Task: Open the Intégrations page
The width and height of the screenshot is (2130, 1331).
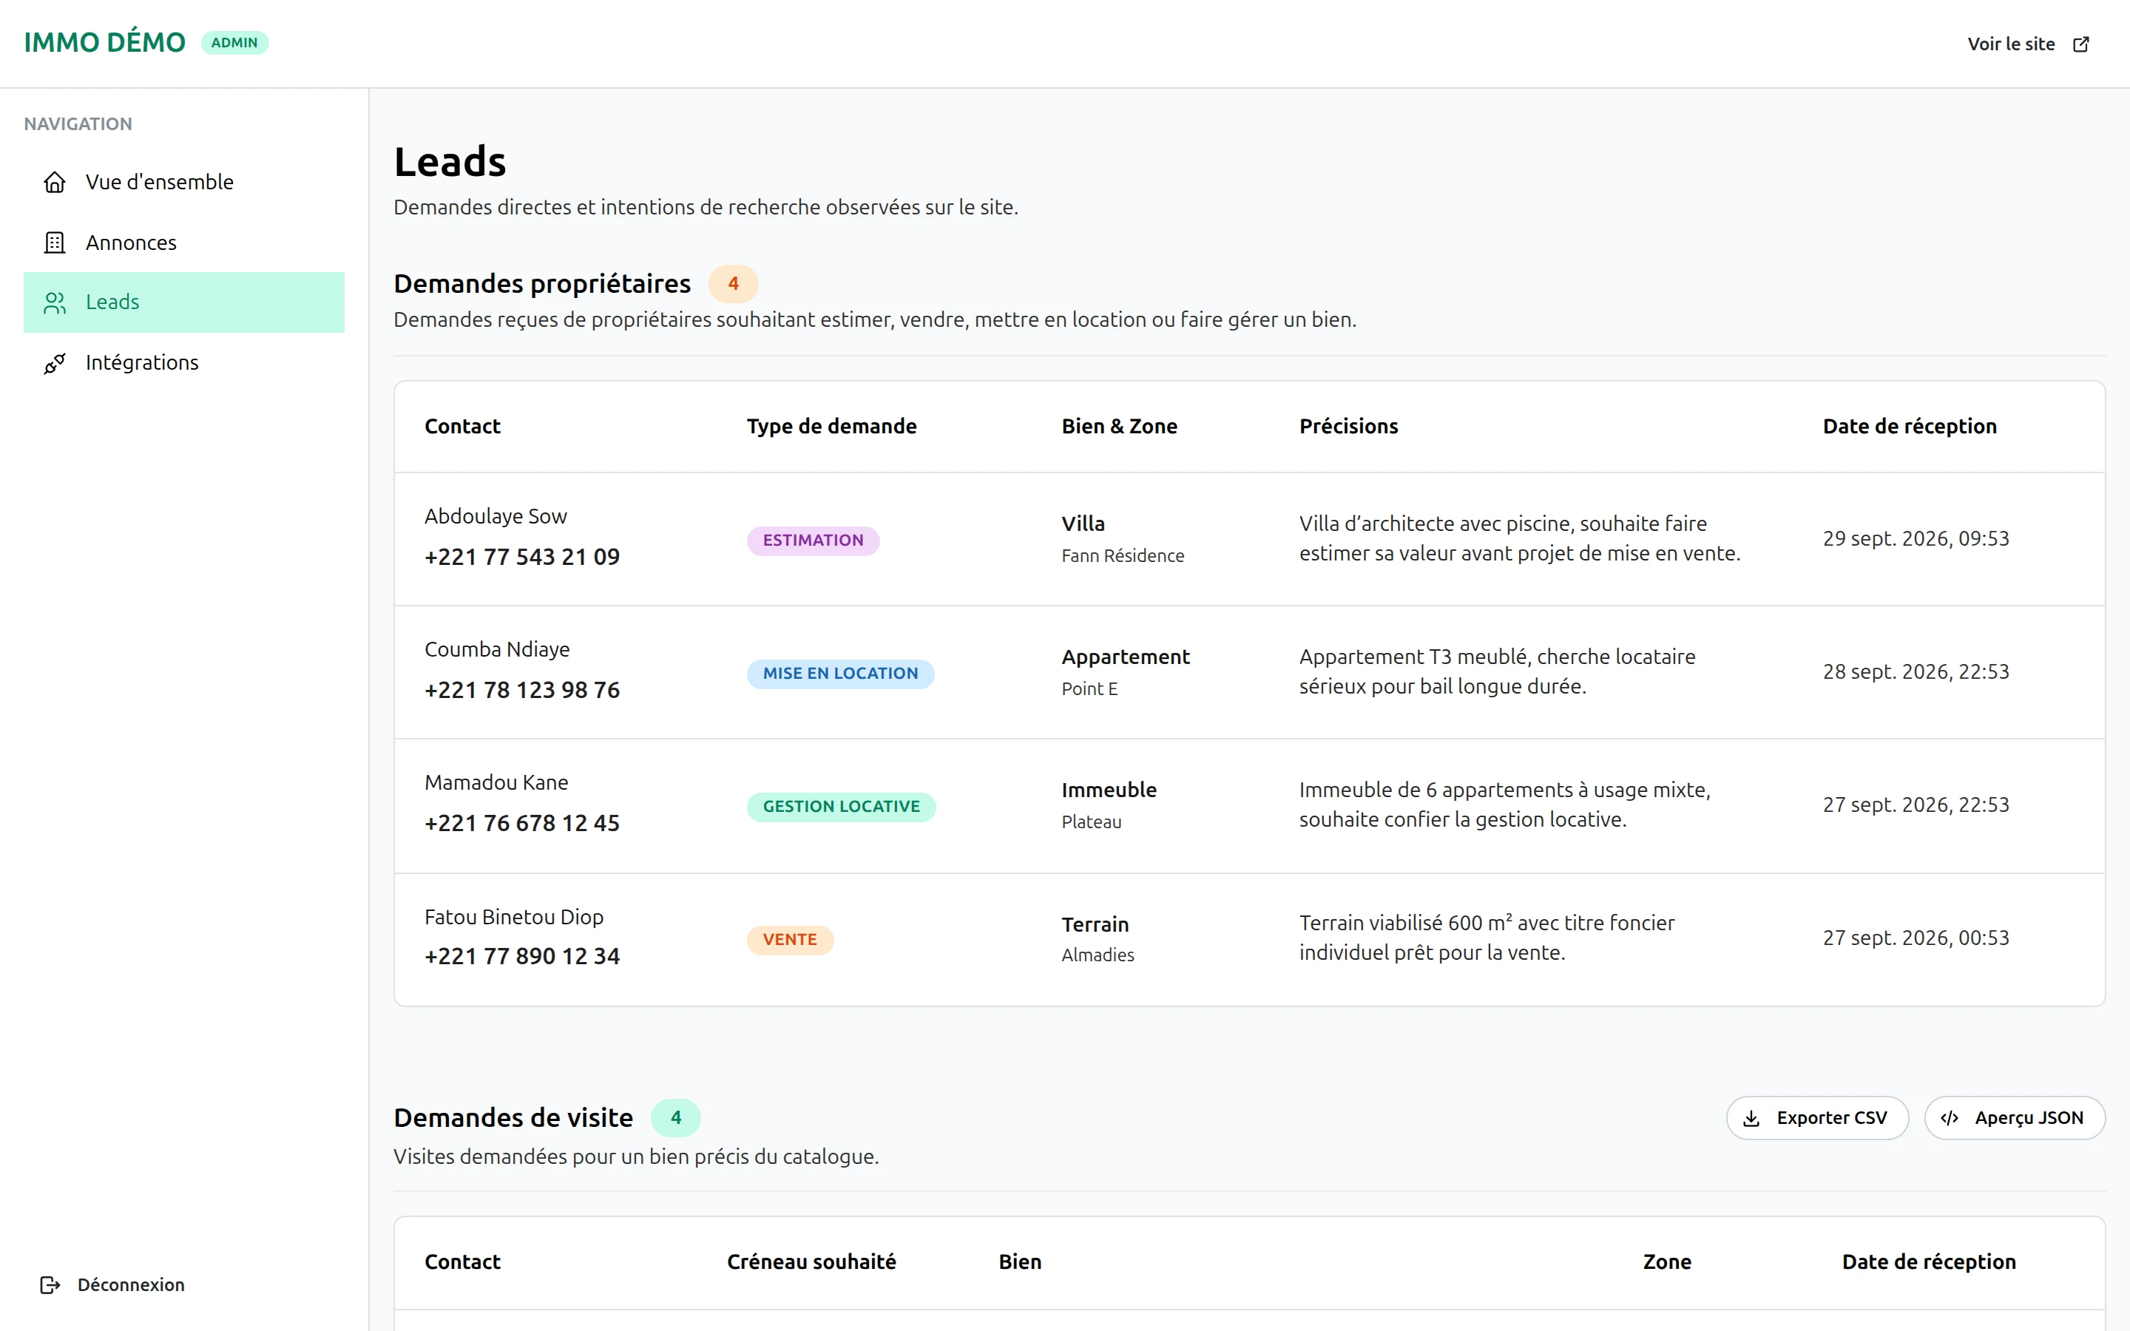Action: tap(184, 362)
